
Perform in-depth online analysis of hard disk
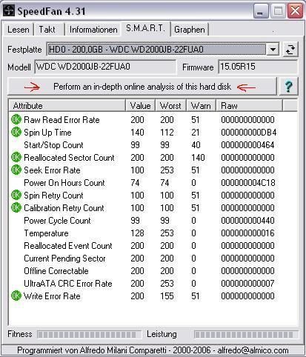142,87
